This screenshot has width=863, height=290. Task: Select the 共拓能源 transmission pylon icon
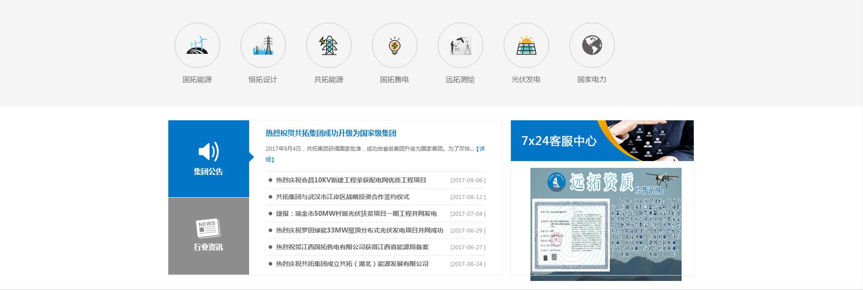329,46
